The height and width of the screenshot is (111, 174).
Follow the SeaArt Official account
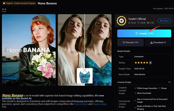[164, 21]
